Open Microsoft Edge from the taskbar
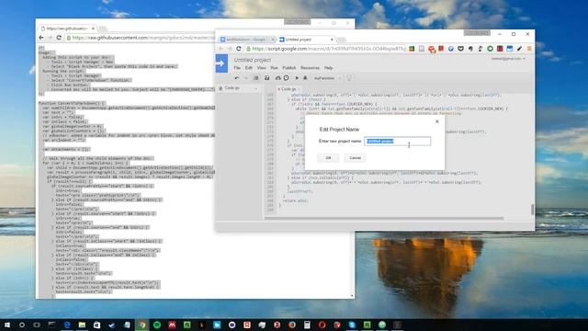 67,325
